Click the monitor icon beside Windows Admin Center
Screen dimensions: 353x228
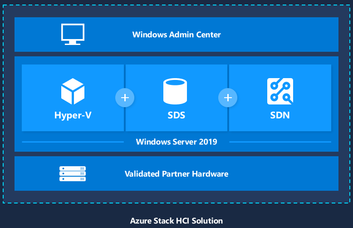(73, 34)
